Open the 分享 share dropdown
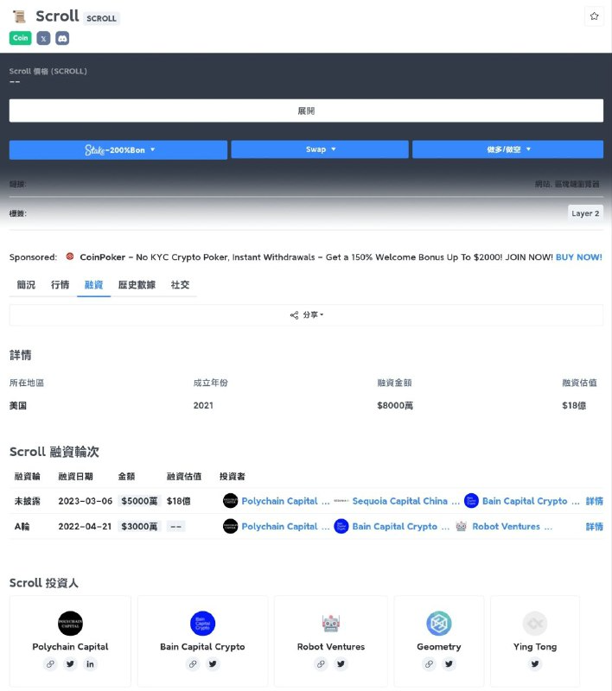The width and height of the screenshot is (612, 691). tap(307, 314)
